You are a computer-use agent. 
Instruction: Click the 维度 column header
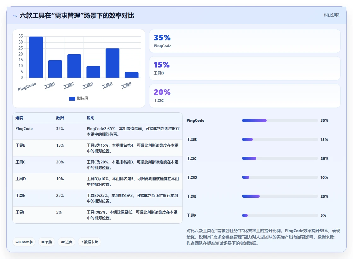[19, 118]
